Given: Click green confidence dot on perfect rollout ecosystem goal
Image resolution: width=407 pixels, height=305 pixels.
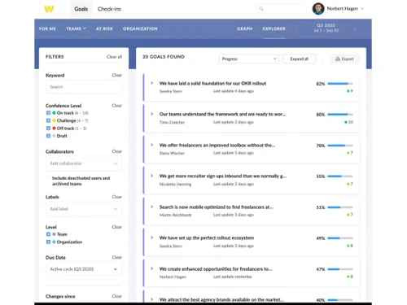Looking at the screenshot, I should [x=348, y=246].
